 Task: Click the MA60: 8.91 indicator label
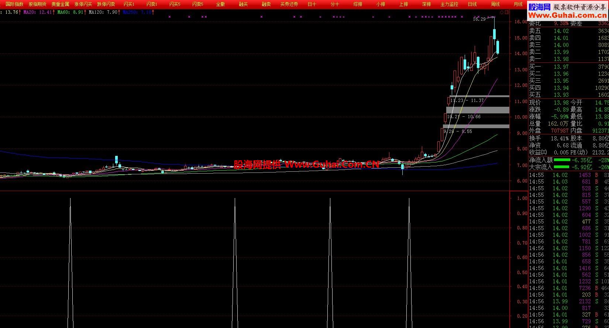point(70,12)
